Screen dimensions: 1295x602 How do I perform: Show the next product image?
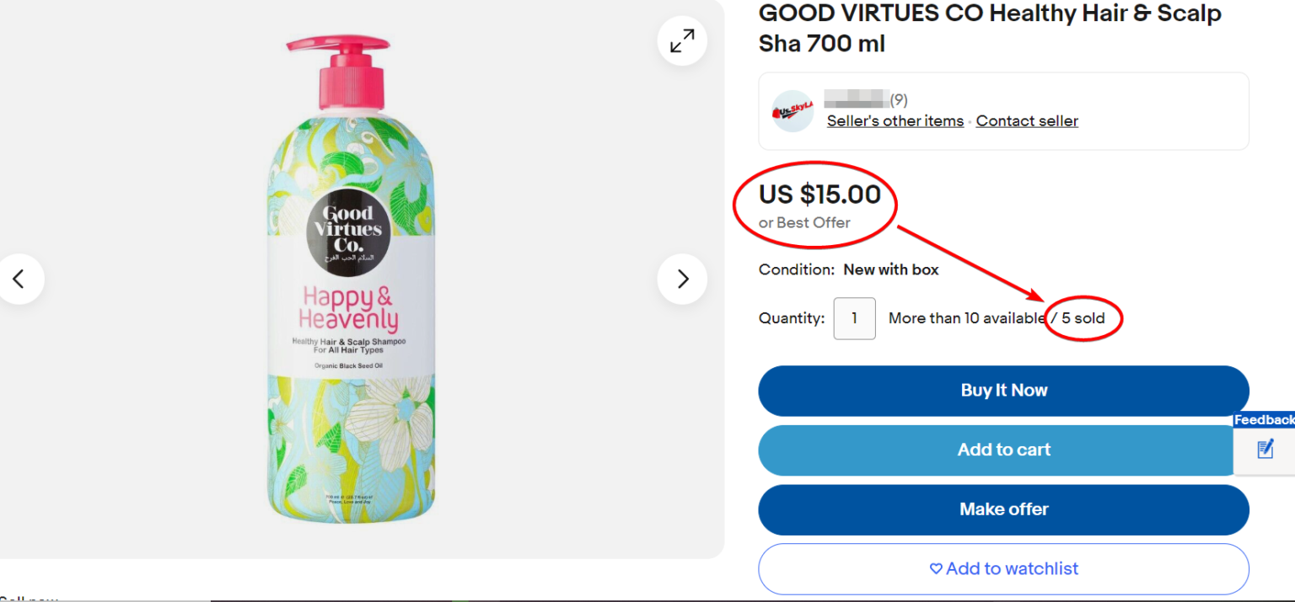pos(682,279)
